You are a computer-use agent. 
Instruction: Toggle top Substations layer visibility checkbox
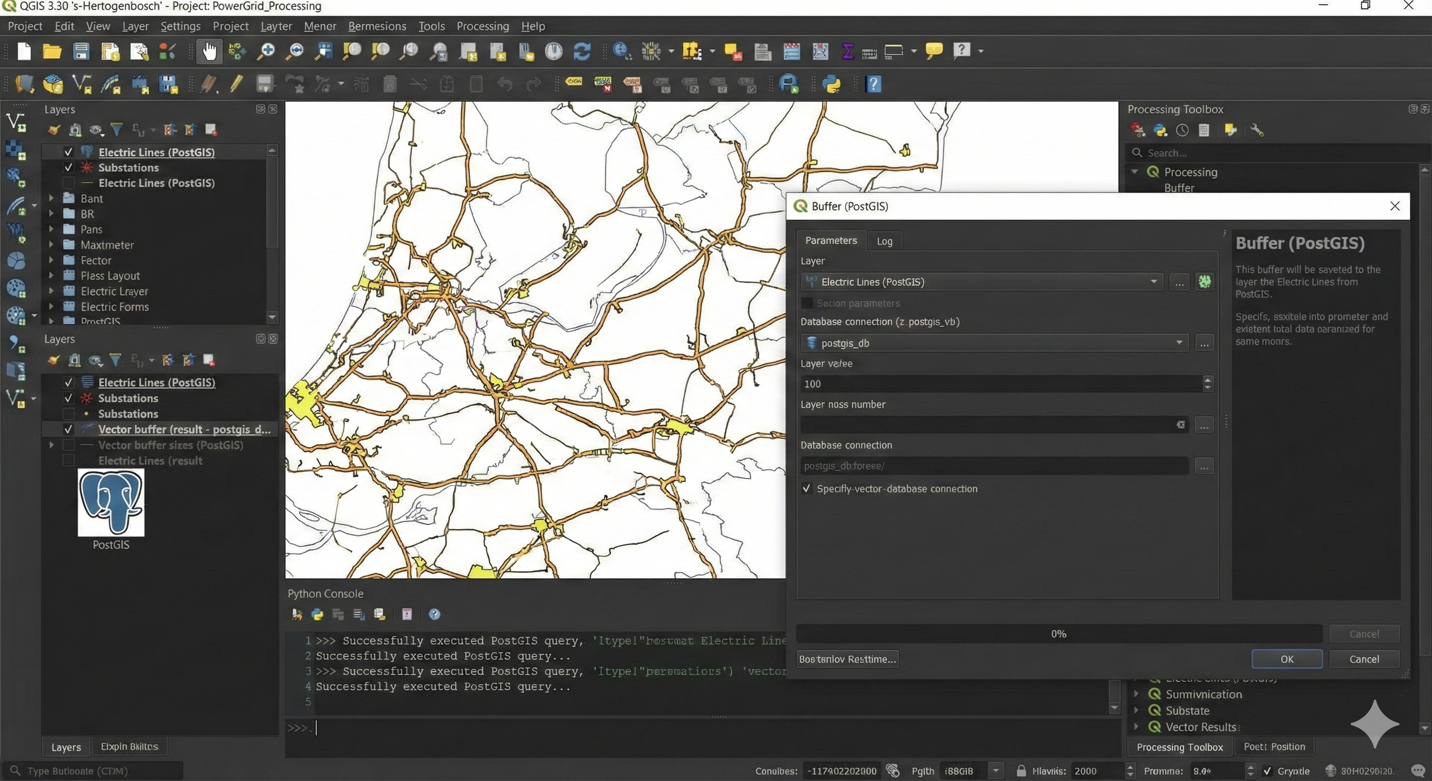click(x=68, y=168)
